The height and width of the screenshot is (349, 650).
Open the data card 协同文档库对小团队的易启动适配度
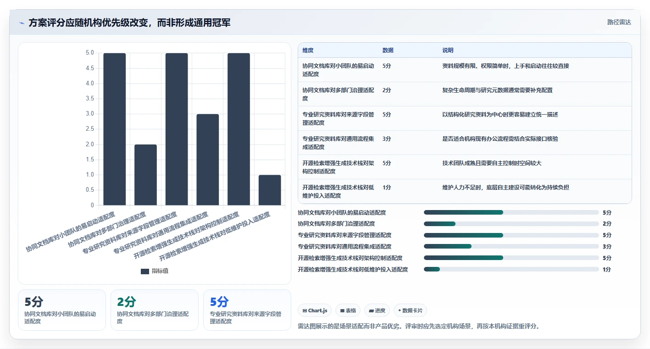(62, 310)
